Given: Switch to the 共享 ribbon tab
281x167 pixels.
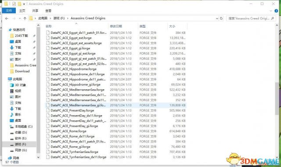Looking at the screenshot, I should [35, 11].
